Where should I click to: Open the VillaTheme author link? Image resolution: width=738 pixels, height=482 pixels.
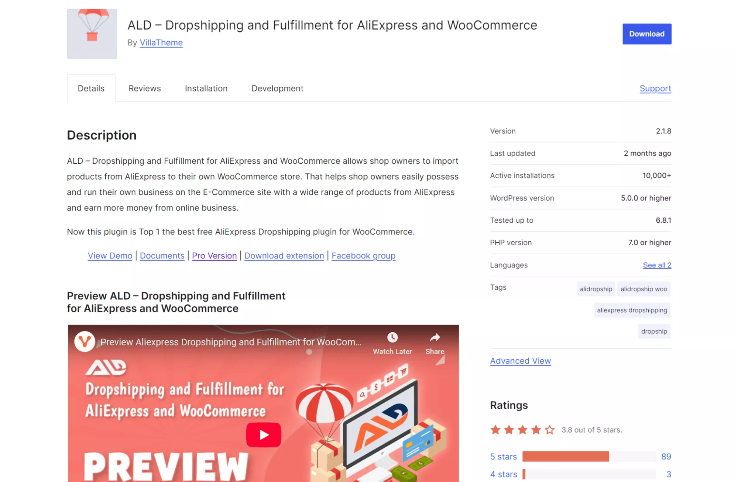(x=161, y=43)
